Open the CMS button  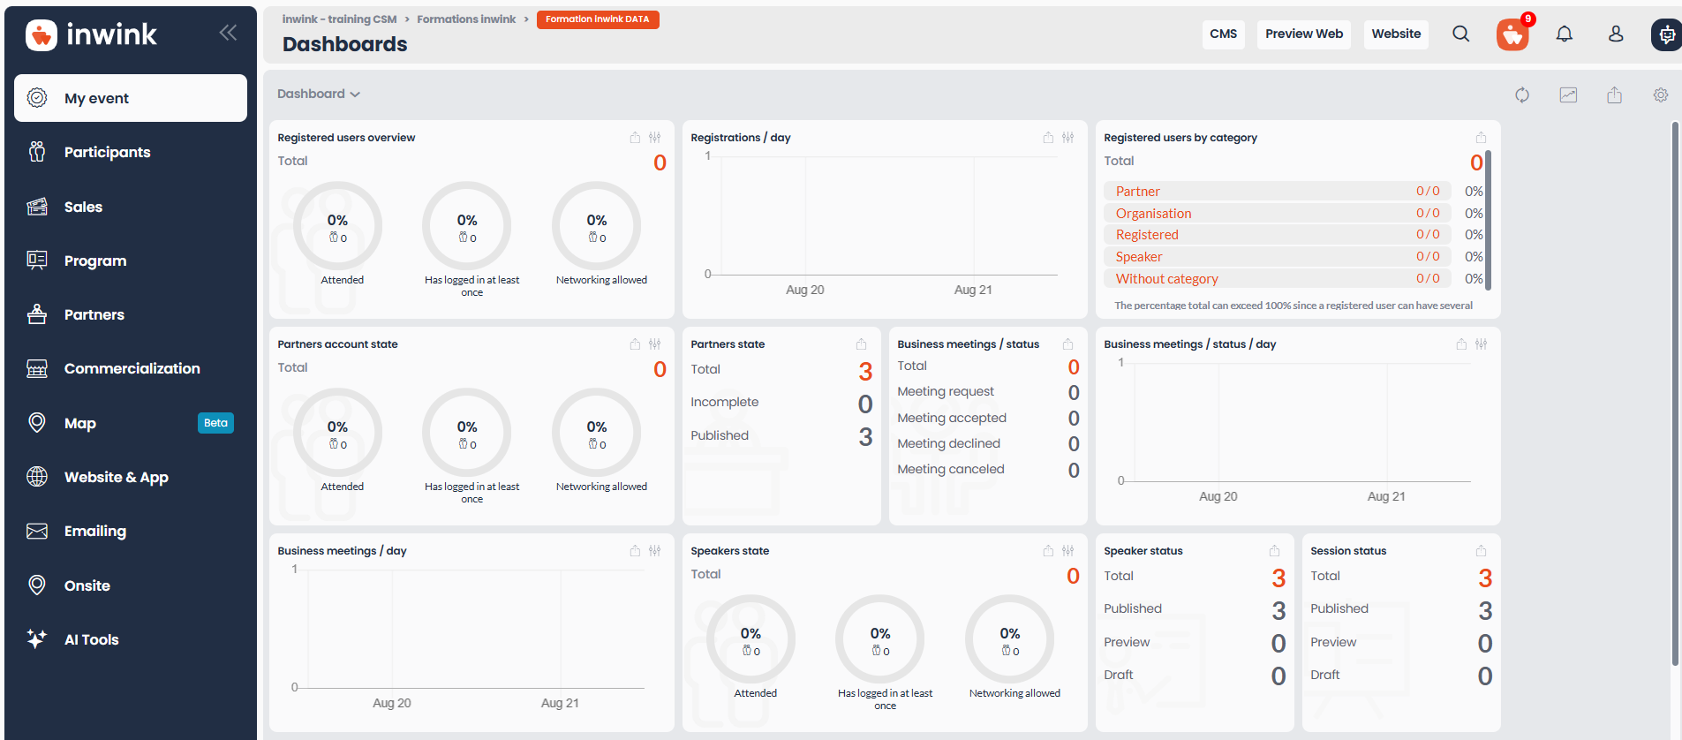[x=1224, y=34]
